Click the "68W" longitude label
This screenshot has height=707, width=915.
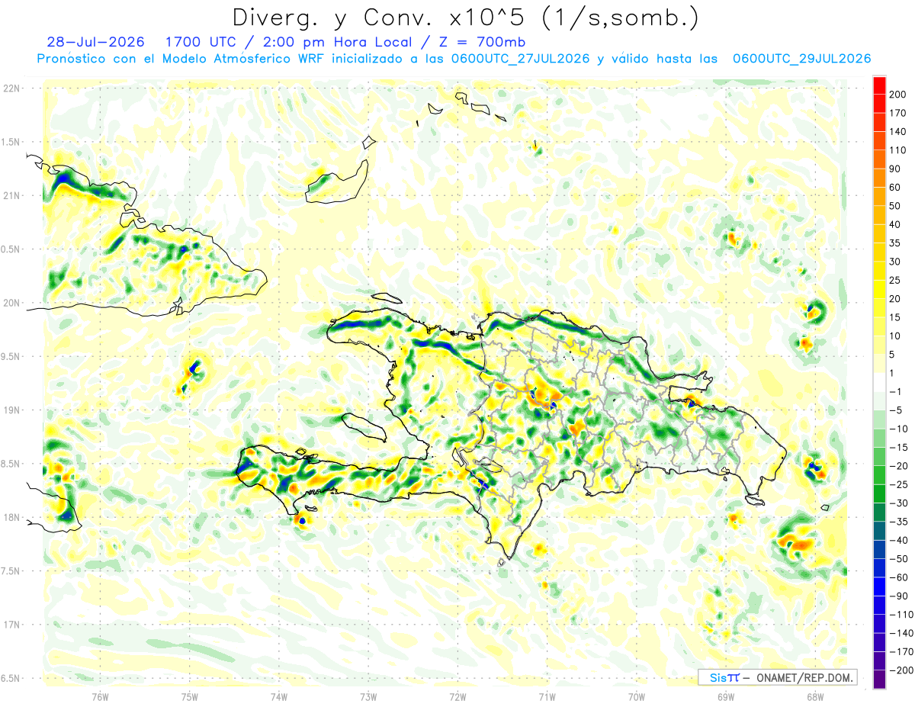click(815, 697)
